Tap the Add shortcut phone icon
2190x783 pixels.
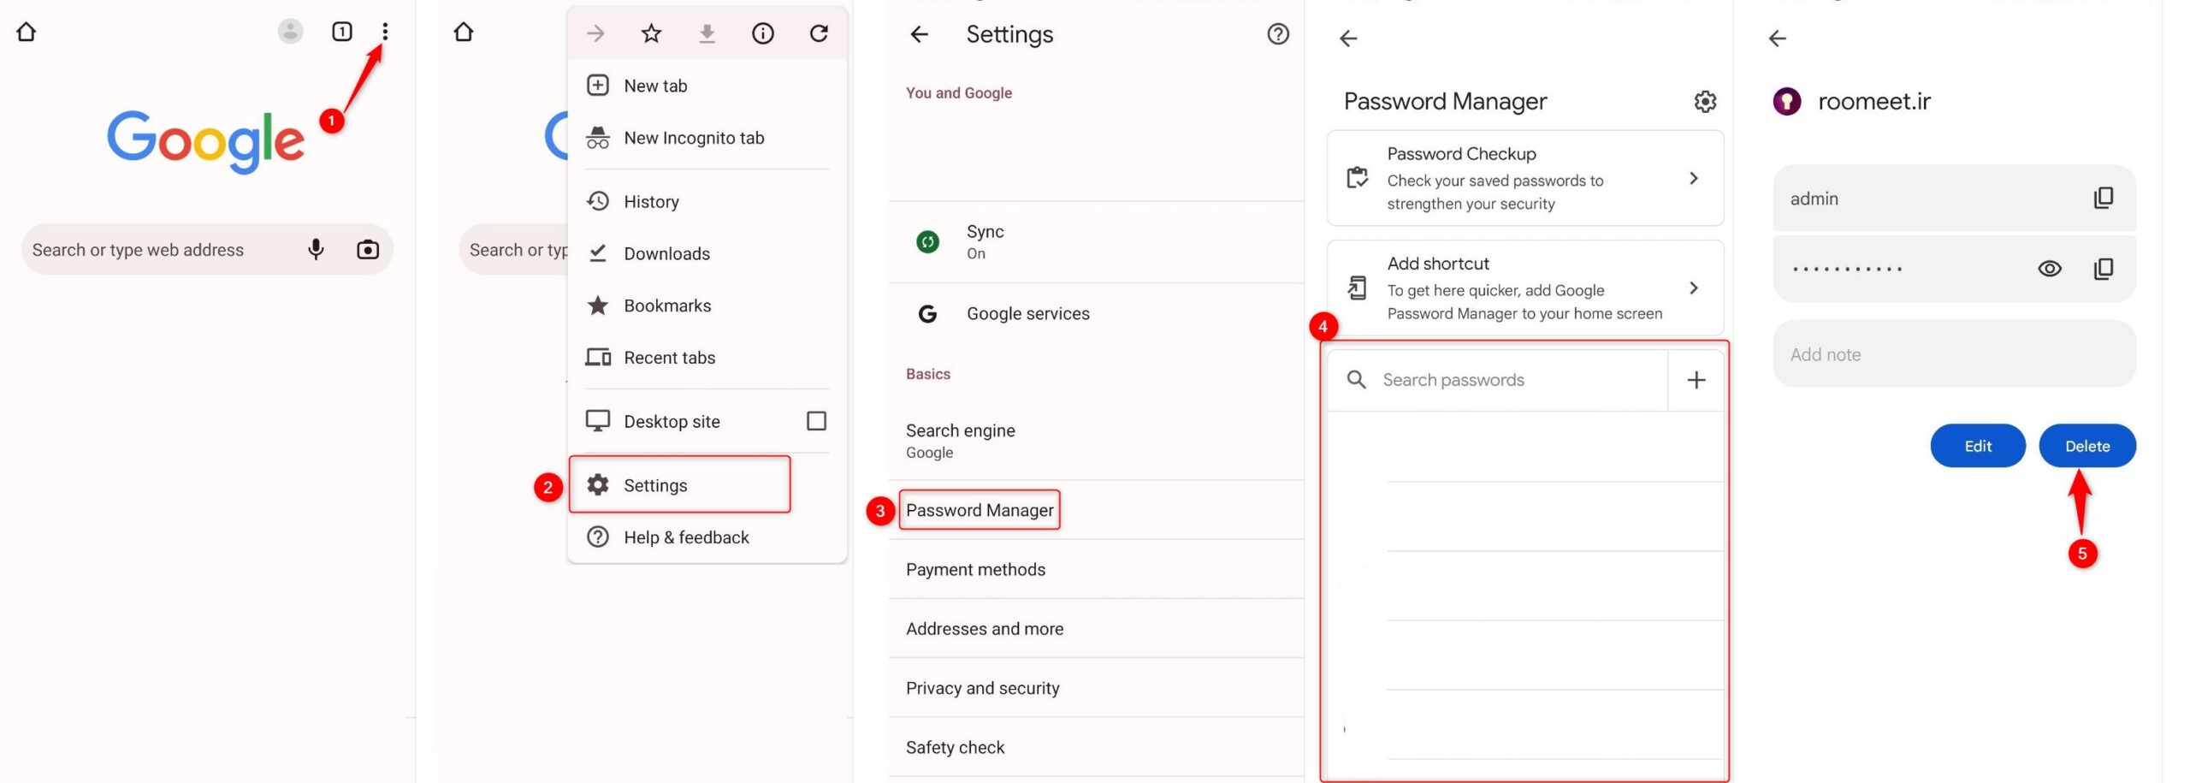1358,288
